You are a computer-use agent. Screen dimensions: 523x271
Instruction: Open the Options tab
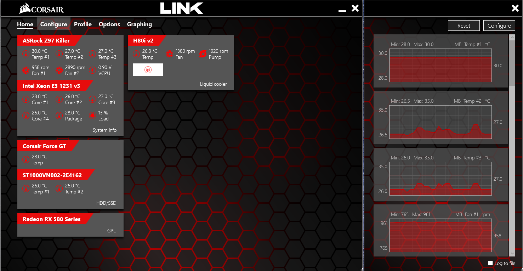pyautogui.click(x=109, y=24)
